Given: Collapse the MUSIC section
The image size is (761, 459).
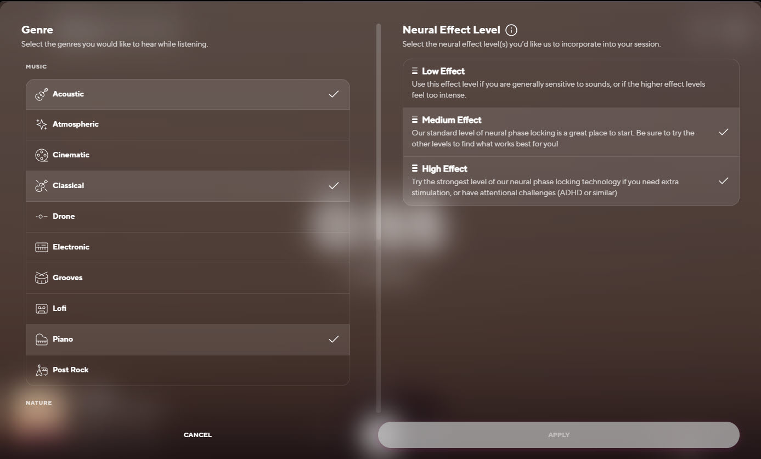Looking at the screenshot, I should [x=36, y=66].
